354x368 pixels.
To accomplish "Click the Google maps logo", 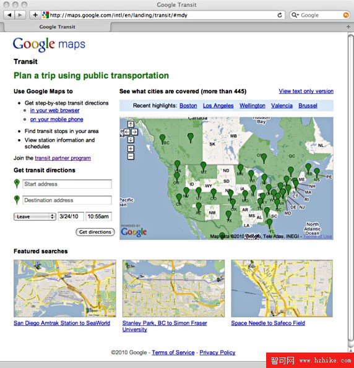I will pyautogui.click(x=49, y=45).
